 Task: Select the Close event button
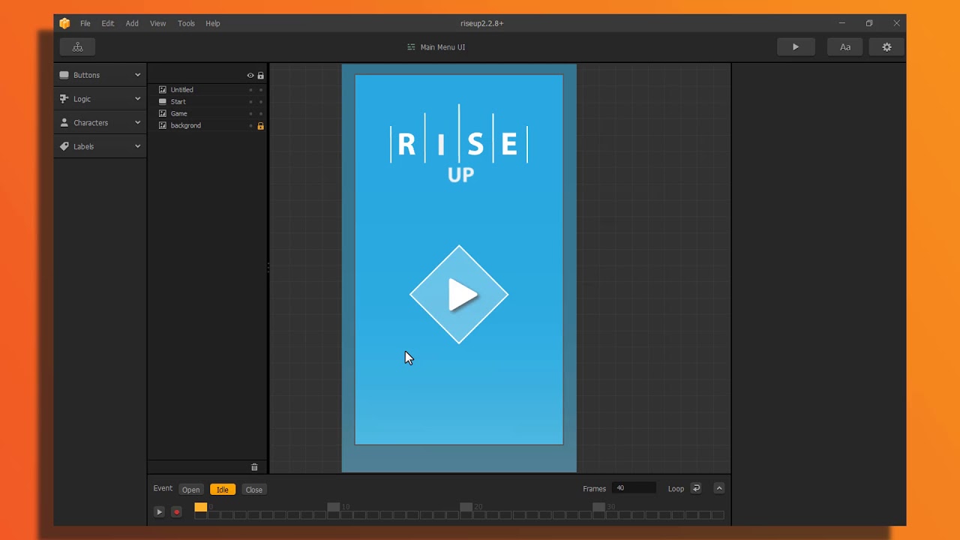tap(253, 490)
